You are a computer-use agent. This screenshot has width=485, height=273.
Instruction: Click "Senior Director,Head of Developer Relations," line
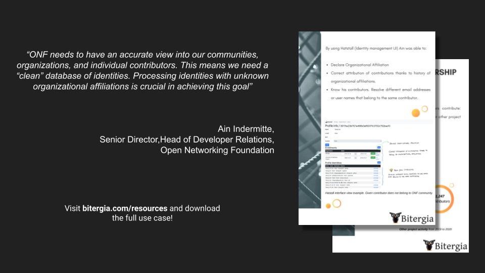tap(187, 140)
